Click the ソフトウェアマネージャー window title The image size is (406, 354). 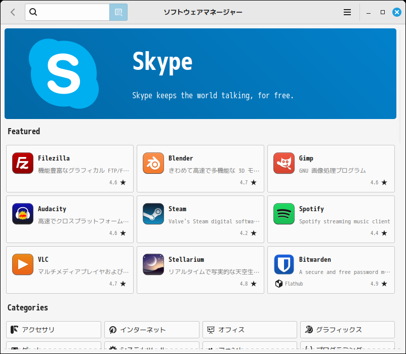[203, 12]
